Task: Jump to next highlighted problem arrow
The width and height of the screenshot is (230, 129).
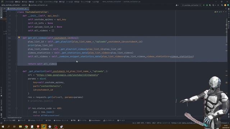Action: pyautogui.click(x=226, y=12)
